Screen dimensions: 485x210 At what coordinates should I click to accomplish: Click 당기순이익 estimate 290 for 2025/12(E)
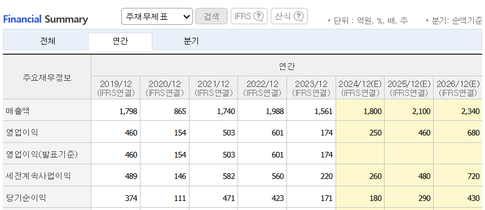(x=424, y=198)
